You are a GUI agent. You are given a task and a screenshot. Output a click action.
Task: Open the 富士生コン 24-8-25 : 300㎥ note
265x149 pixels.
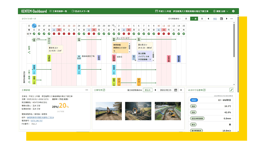click(145, 46)
